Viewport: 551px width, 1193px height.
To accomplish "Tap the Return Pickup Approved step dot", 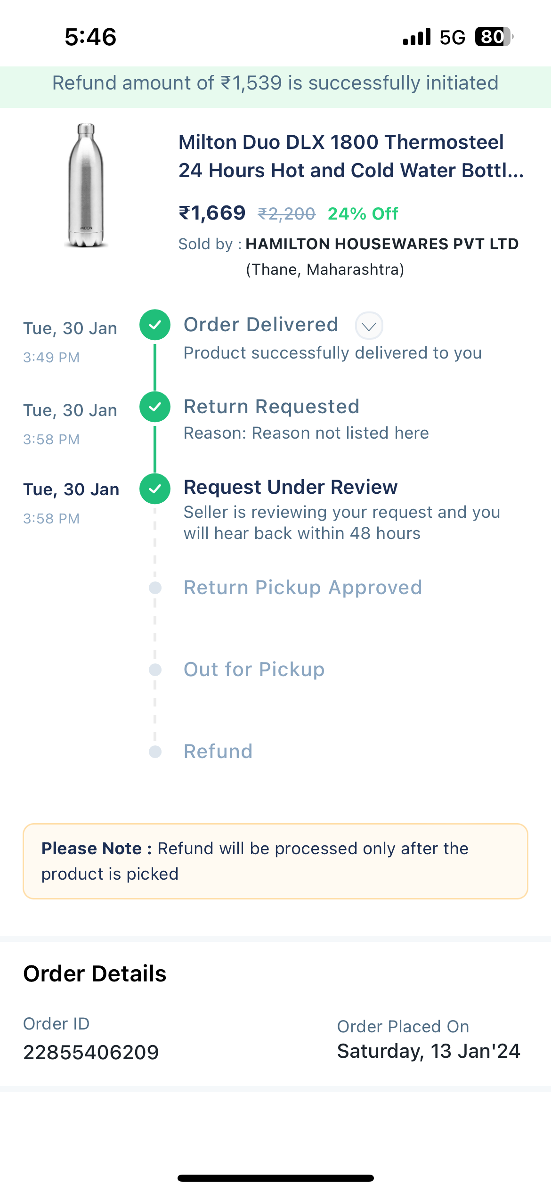I will pyautogui.click(x=155, y=588).
